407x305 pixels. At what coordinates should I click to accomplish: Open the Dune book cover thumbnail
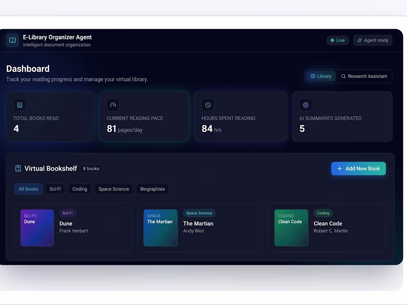pos(37,228)
